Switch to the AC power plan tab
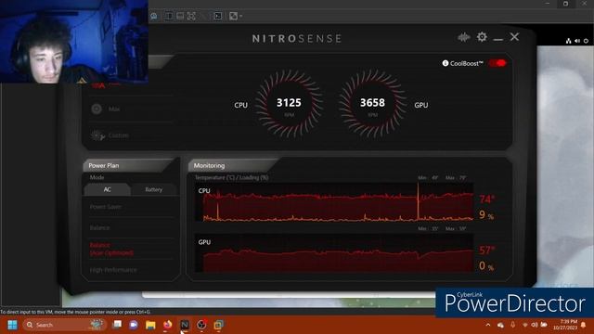Image resolution: width=594 pixels, height=334 pixels. pyautogui.click(x=108, y=189)
